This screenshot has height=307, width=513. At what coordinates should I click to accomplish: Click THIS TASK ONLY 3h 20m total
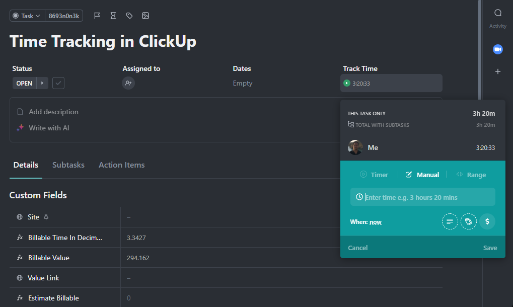484,113
